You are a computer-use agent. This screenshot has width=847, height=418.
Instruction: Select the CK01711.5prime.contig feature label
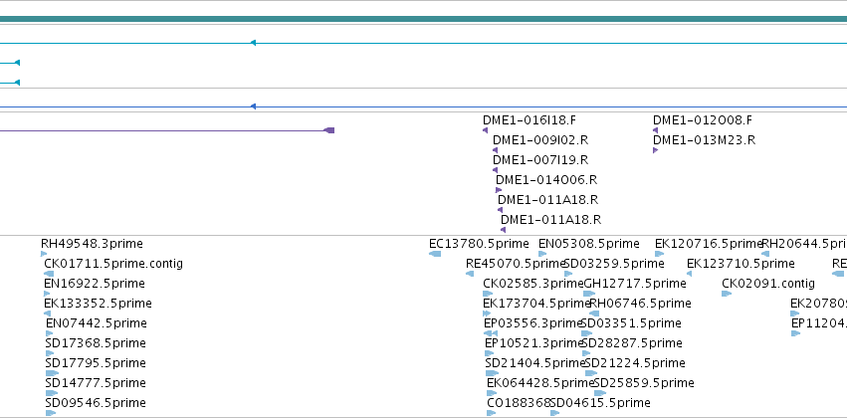click(113, 264)
